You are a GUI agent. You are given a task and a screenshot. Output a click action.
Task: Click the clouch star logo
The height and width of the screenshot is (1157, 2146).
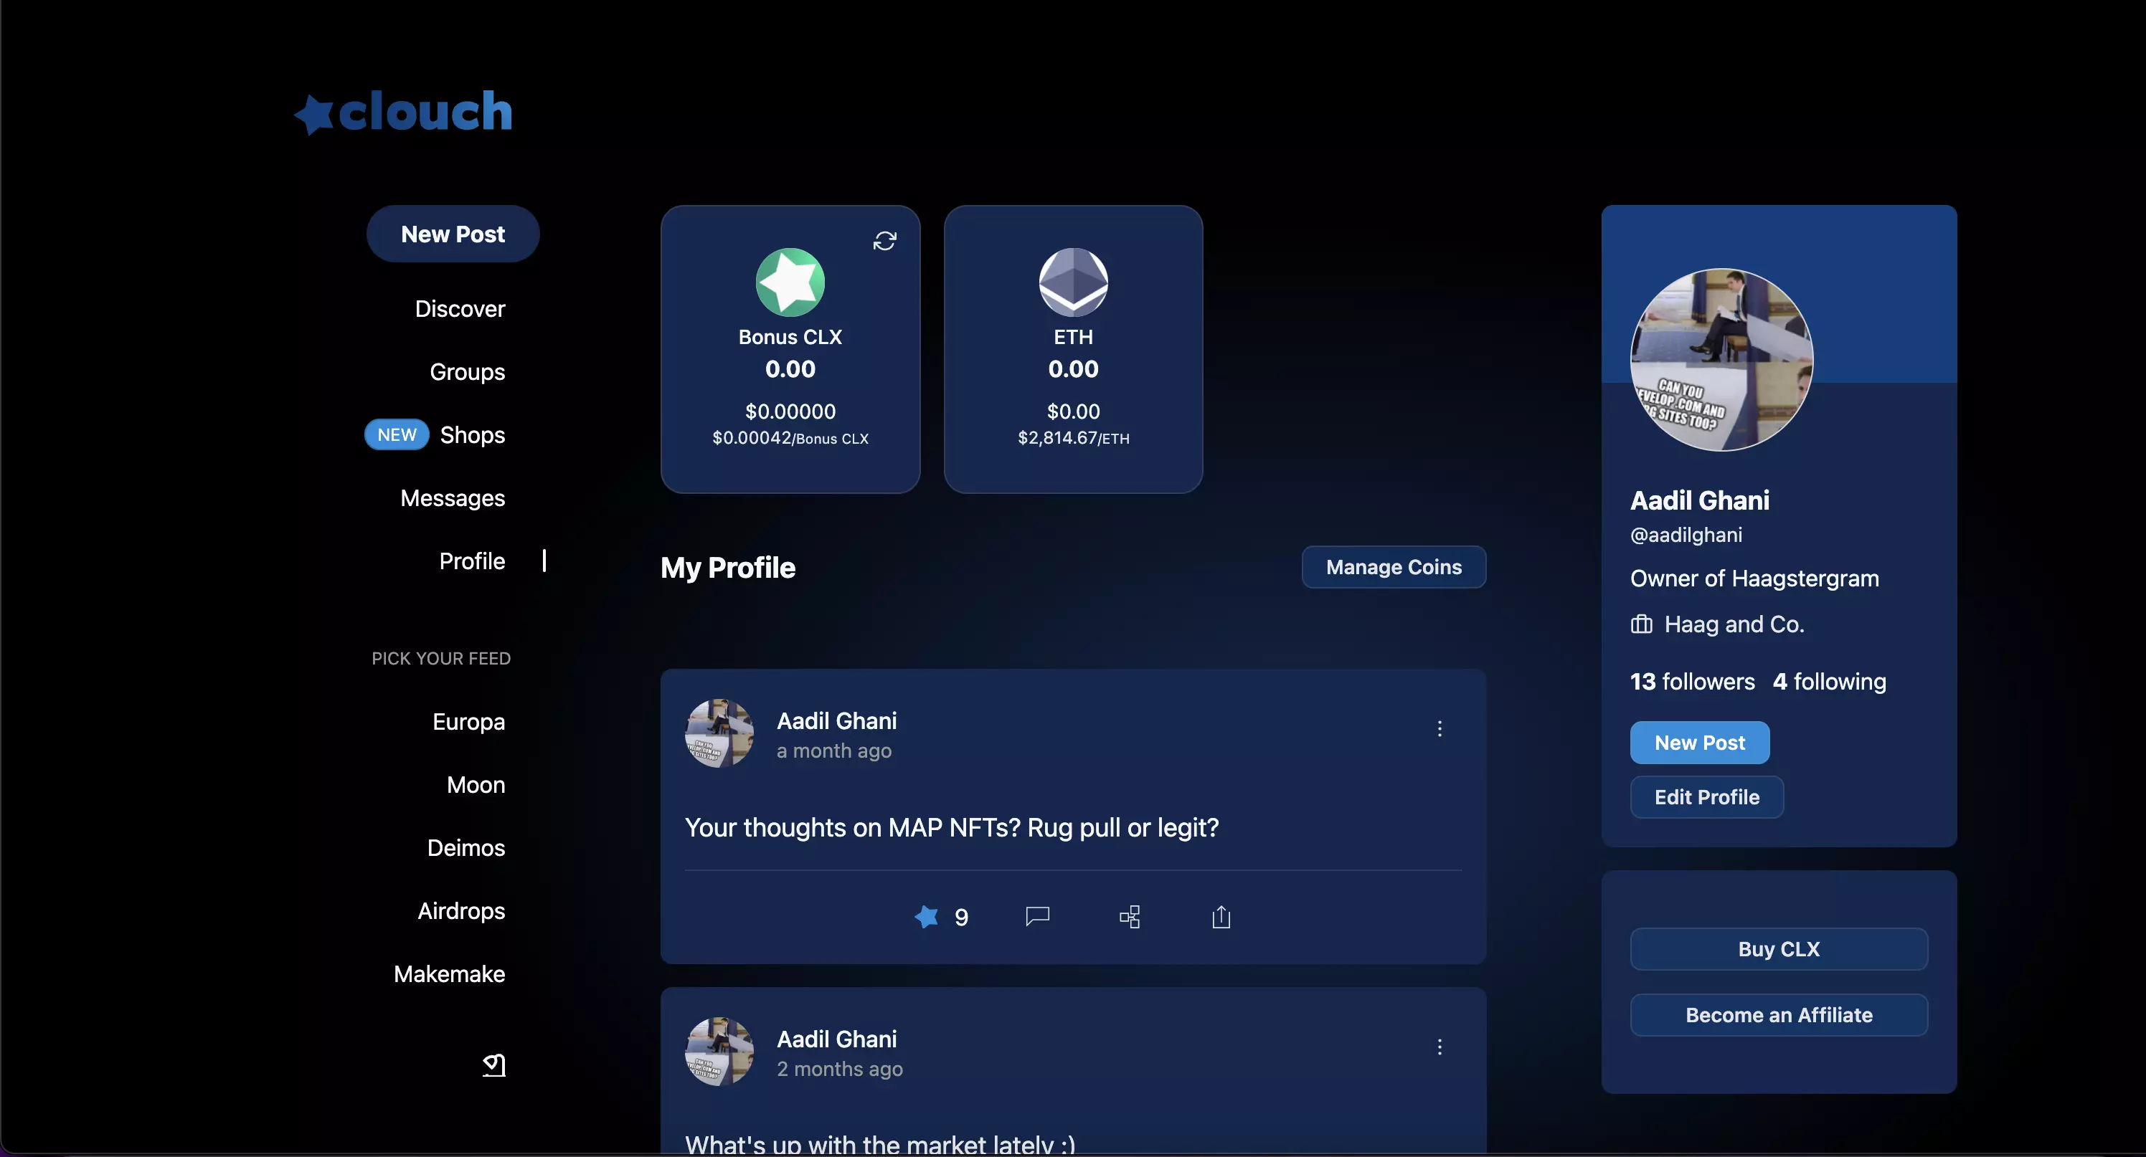313,113
